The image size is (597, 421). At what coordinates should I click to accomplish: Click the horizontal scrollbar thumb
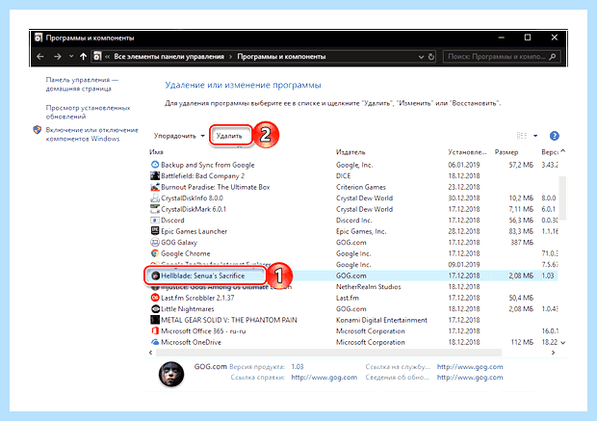pos(328,353)
